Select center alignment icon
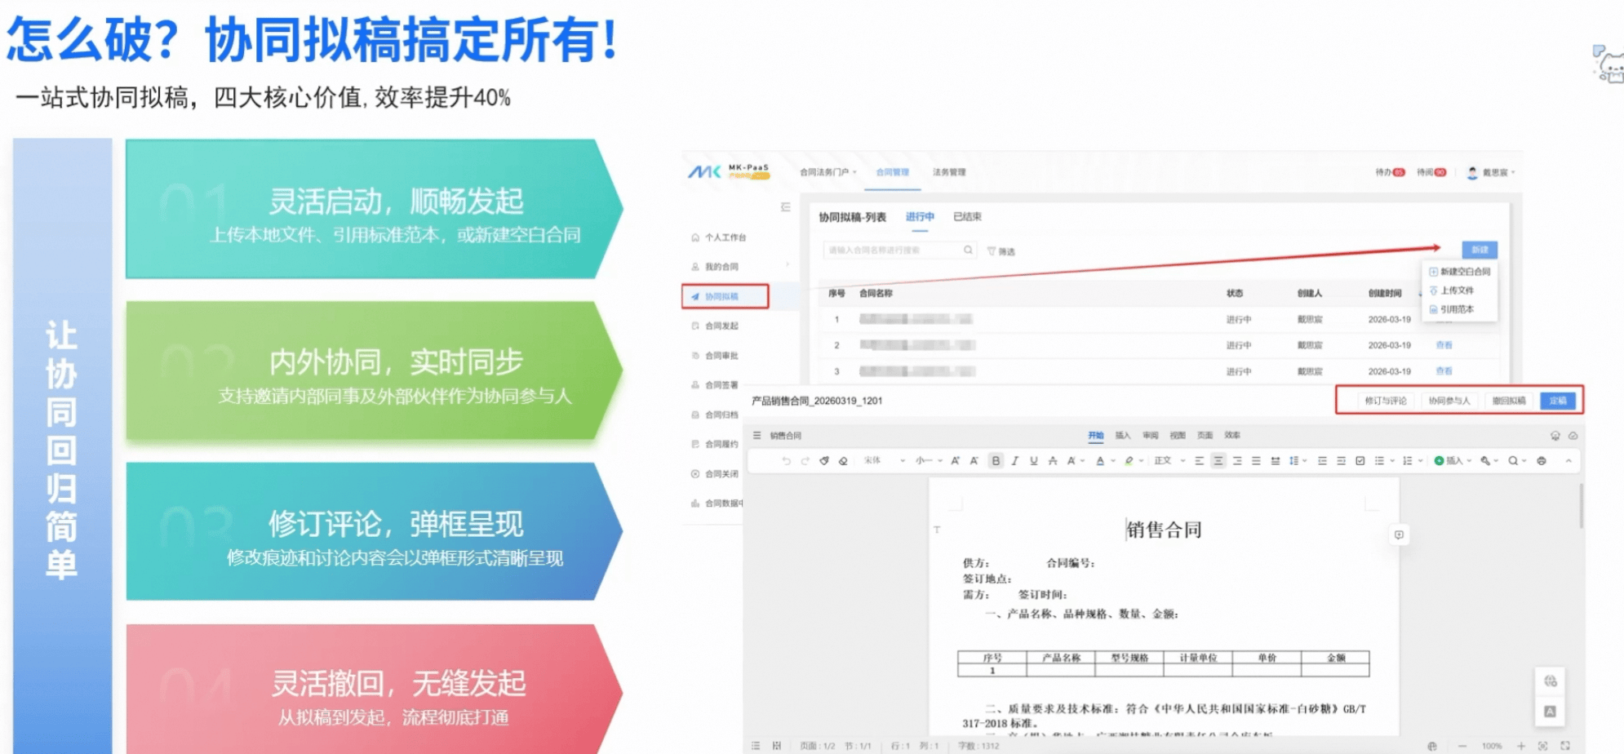1624x754 pixels. tap(1218, 461)
